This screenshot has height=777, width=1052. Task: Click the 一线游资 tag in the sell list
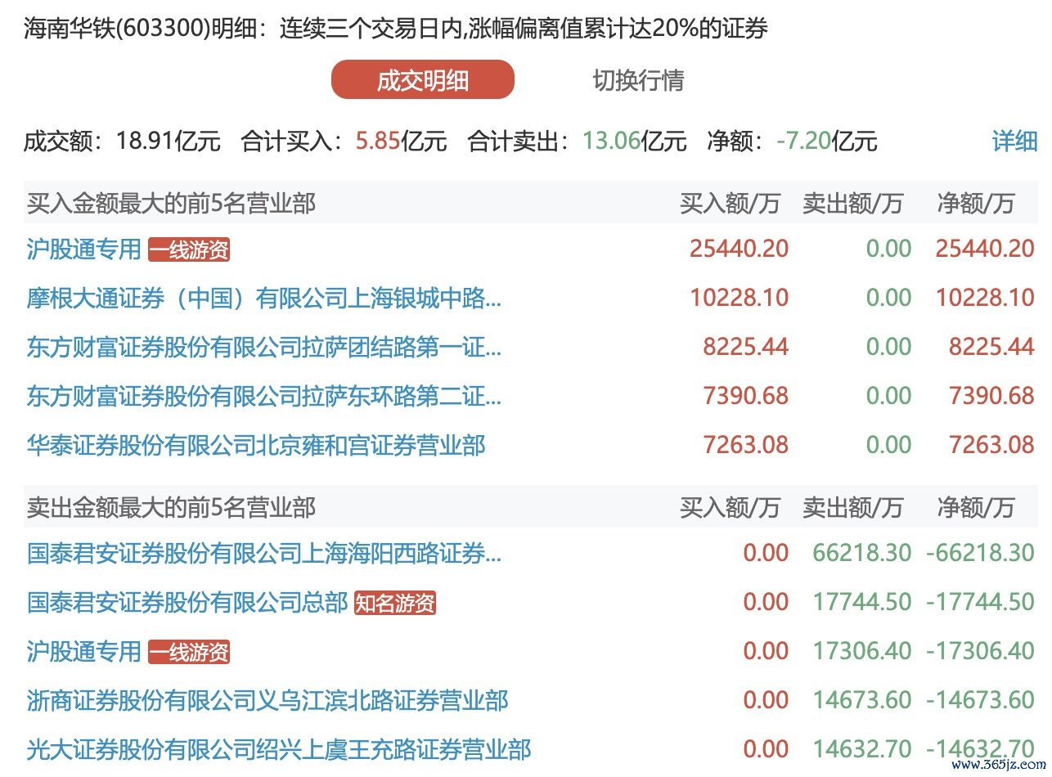click(189, 652)
